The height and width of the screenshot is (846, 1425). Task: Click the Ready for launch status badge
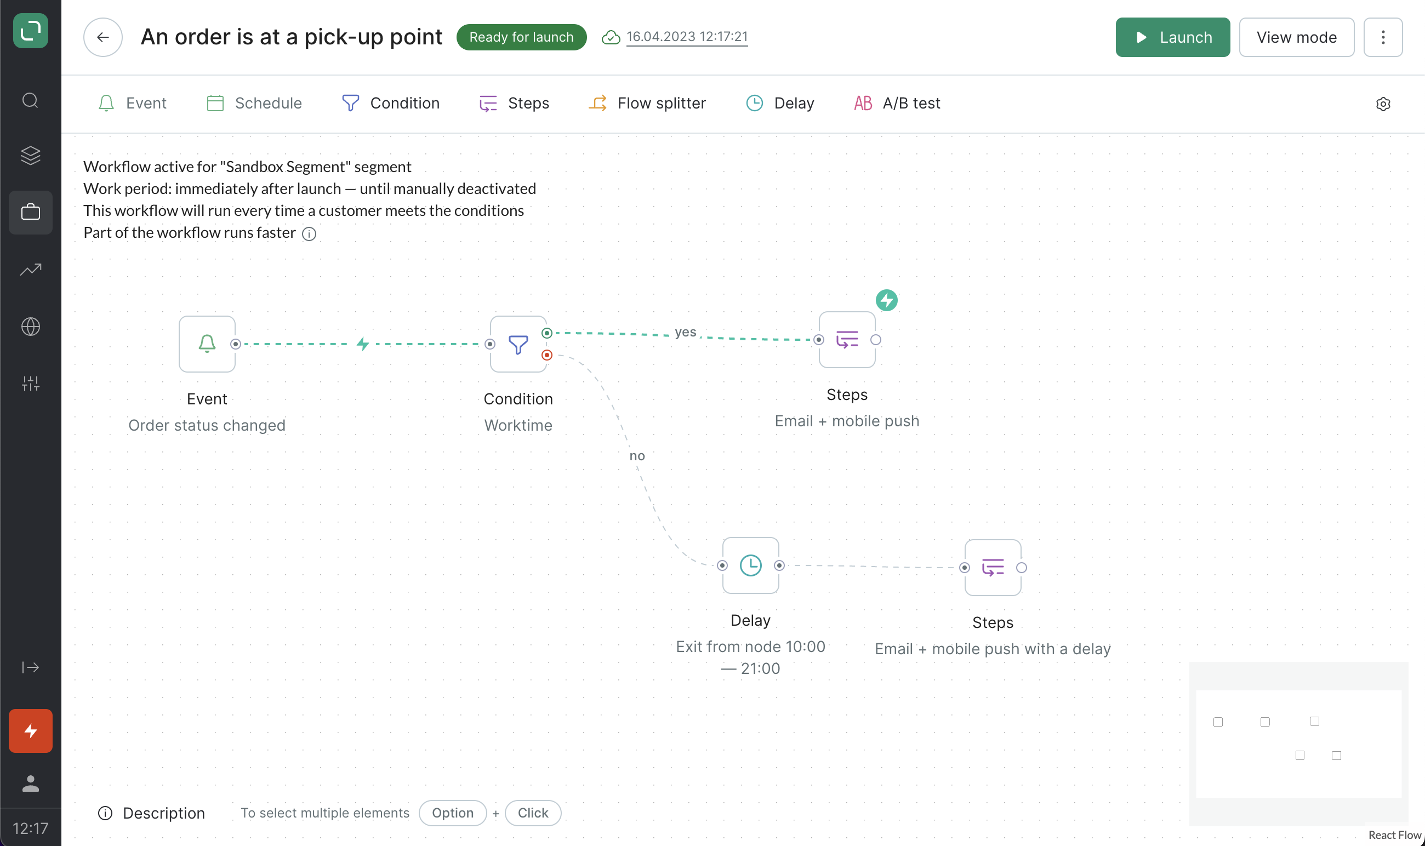521,37
